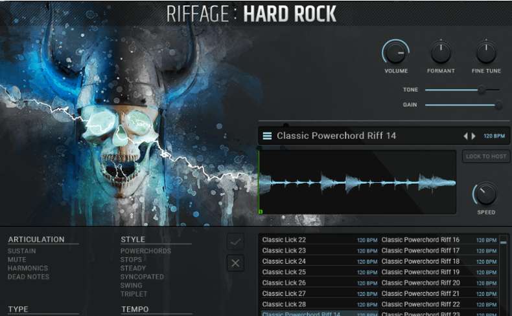Filter by Harmonics articulation

pos(28,268)
